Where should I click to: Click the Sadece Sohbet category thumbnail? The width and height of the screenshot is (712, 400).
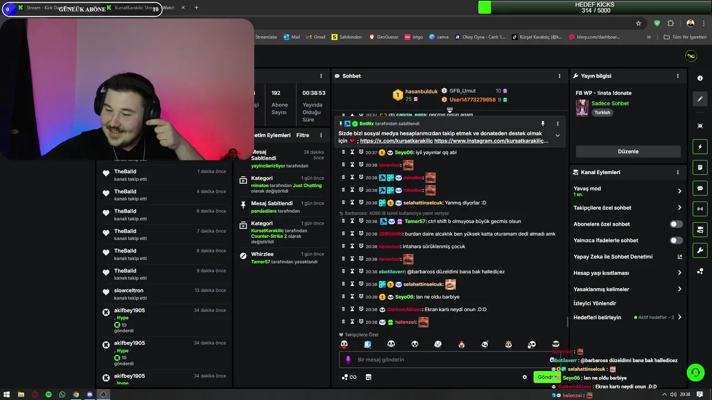582,108
